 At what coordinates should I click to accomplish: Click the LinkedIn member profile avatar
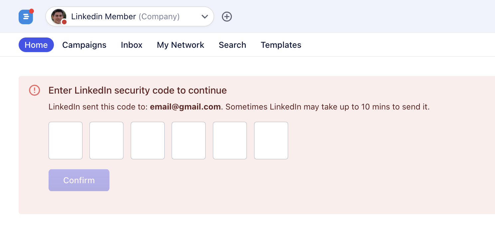59,17
